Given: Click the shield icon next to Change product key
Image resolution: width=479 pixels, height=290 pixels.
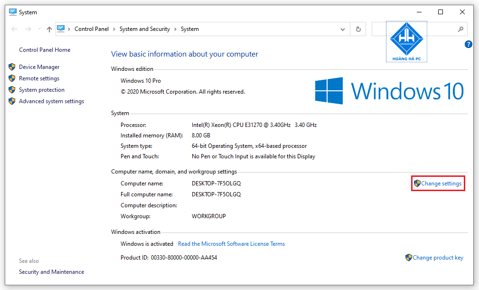Looking at the screenshot, I should [409, 257].
